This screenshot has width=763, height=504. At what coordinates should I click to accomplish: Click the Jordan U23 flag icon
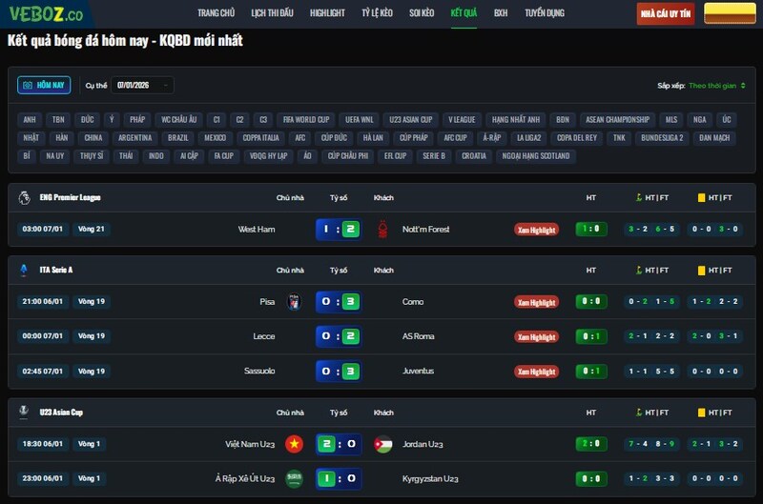pos(382,444)
